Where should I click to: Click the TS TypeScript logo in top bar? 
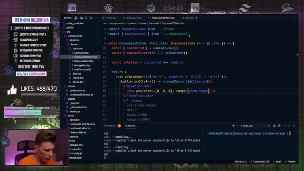pyautogui.click(x=195, y=8)
